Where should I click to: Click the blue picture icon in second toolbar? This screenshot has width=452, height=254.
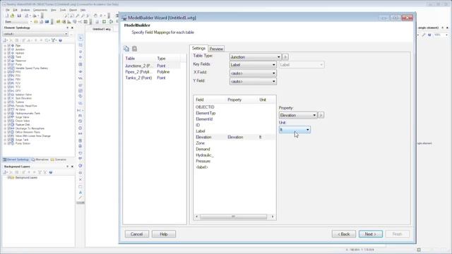tap(47, 22)
